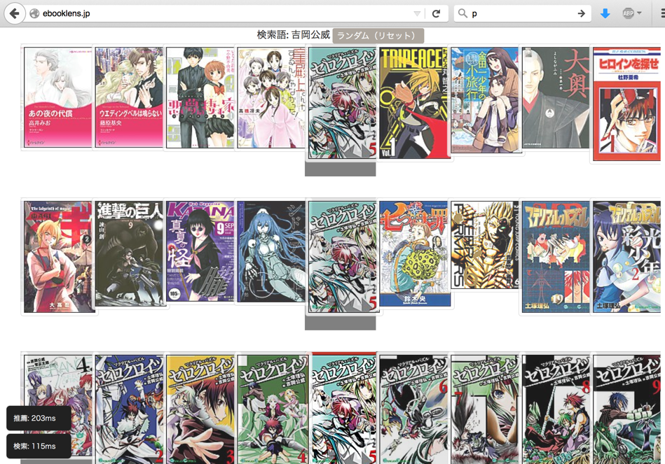Select the ゼロクロイツ volume 7 cover
This screenshot has width=665, height=464.
pyautogui.click(x=485, y=409)
